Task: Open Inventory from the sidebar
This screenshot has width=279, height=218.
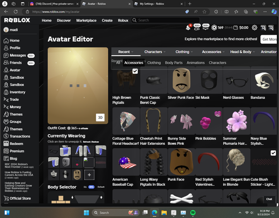Action: pos(15,92)
